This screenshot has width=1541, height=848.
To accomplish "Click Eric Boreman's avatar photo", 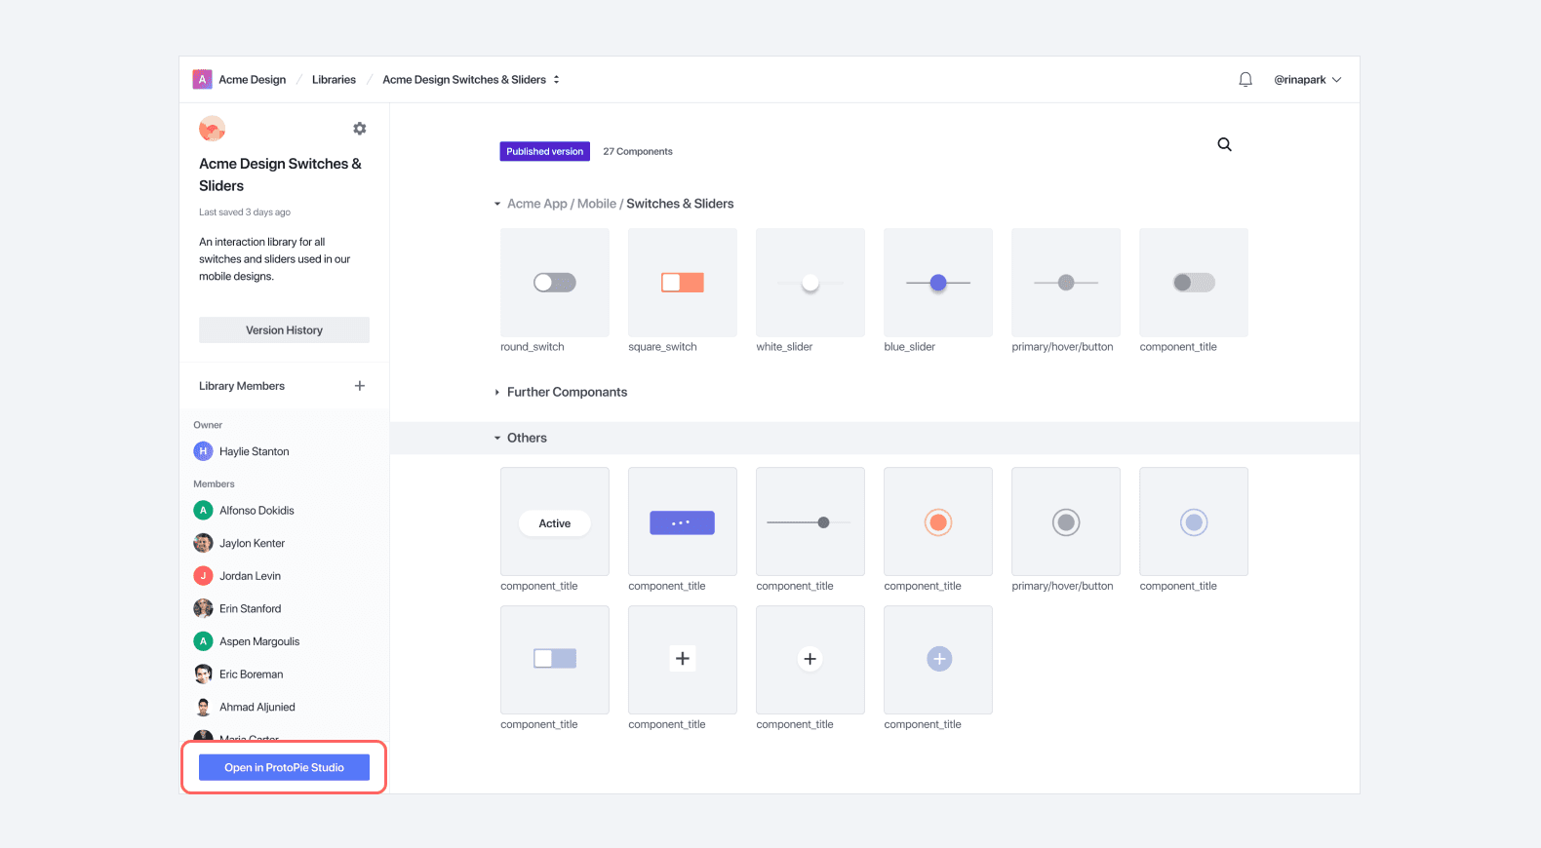I will point(203,674).
